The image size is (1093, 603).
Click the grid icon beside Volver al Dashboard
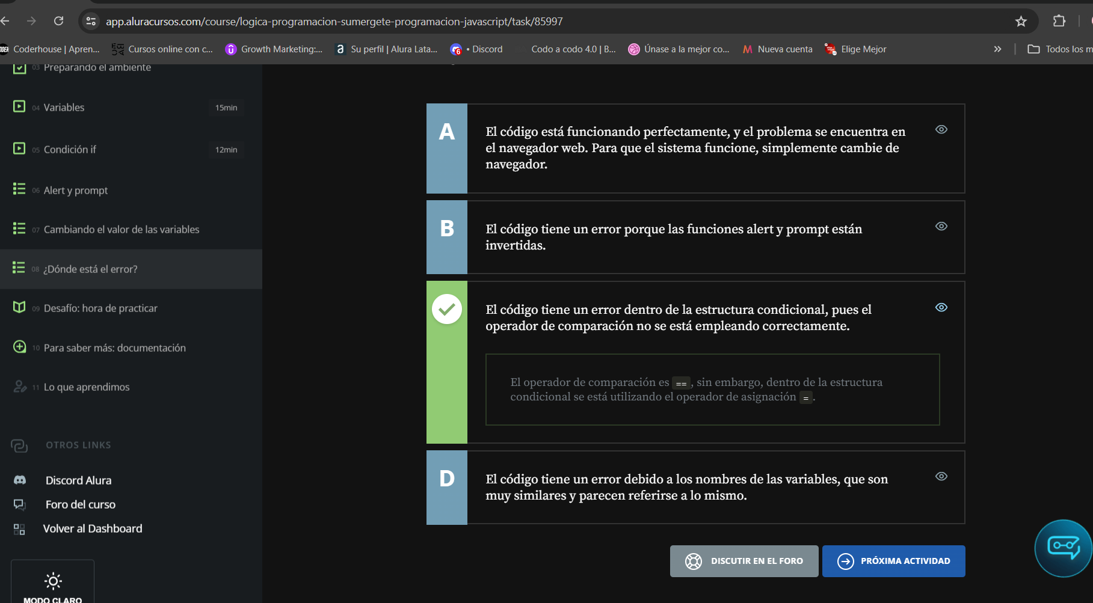tap(18, 528)
